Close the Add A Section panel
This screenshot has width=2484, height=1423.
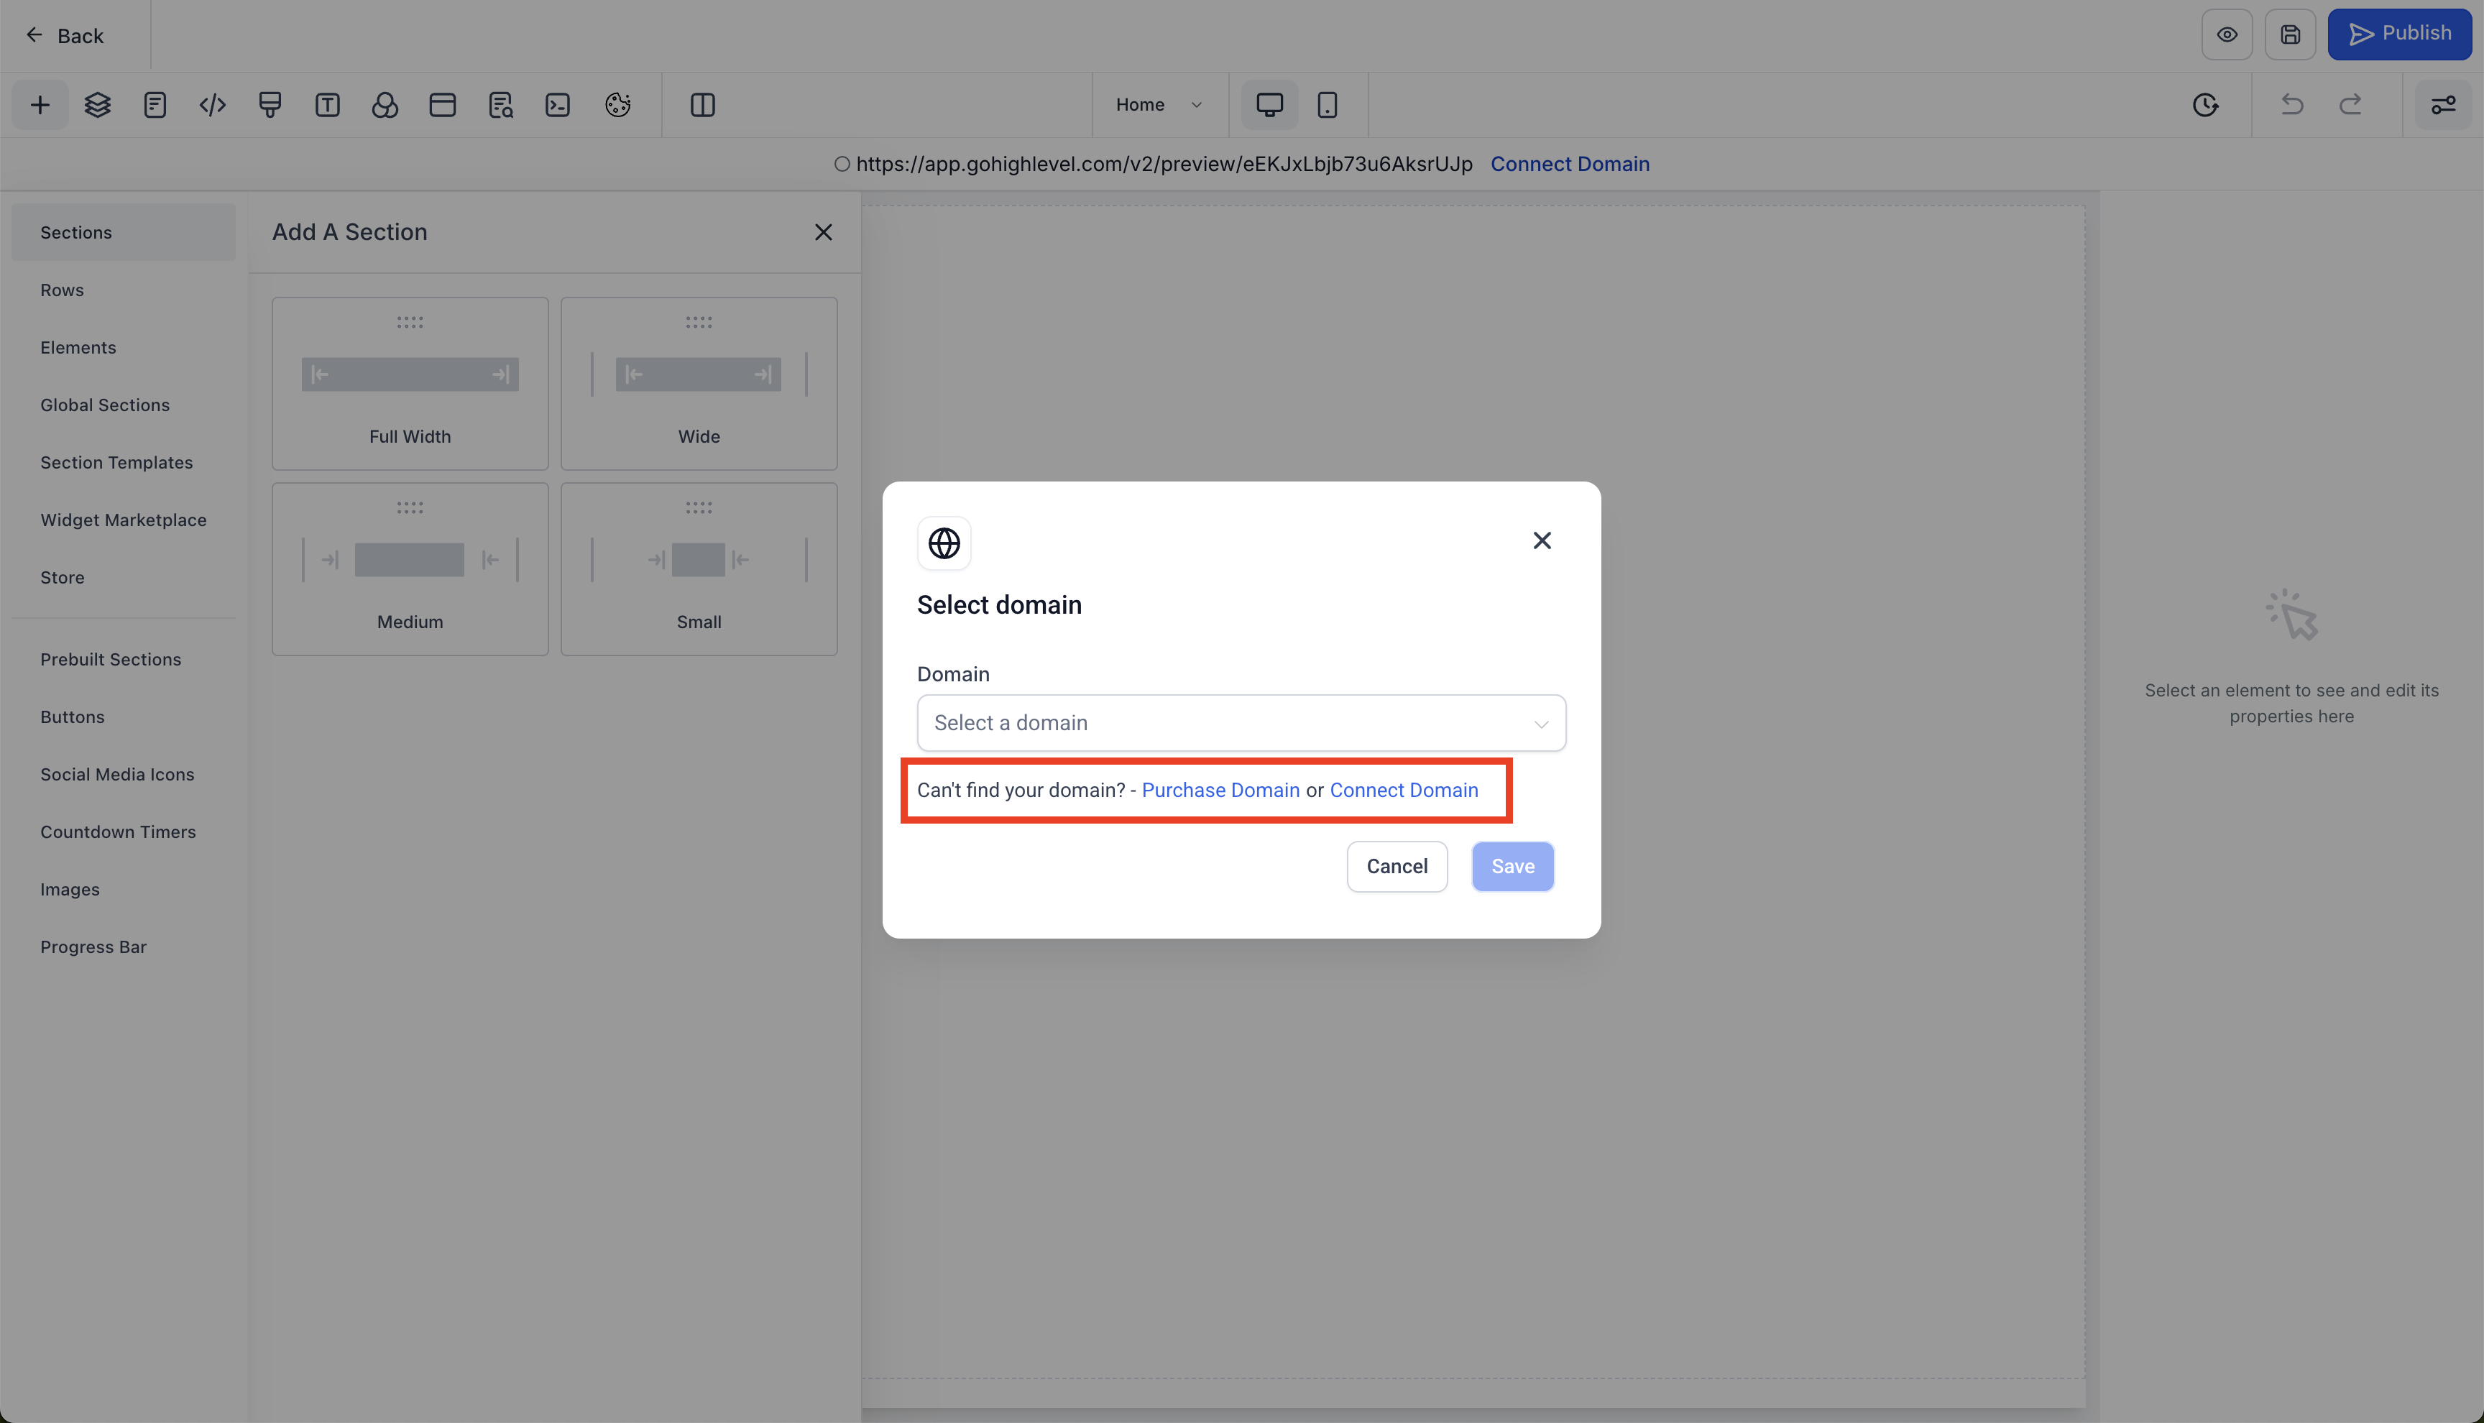[x=824, y=231]
